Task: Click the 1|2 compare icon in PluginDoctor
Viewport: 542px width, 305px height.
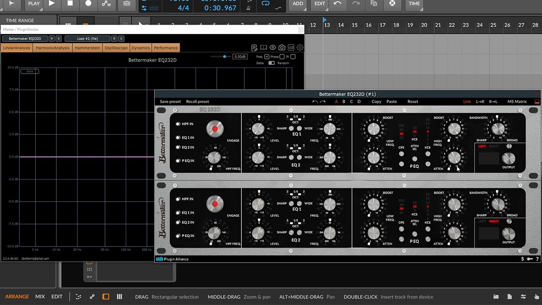Action: click(x=291, y=47)
